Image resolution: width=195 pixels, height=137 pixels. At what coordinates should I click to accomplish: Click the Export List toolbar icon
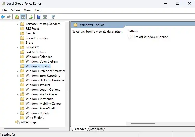point(31,17)
